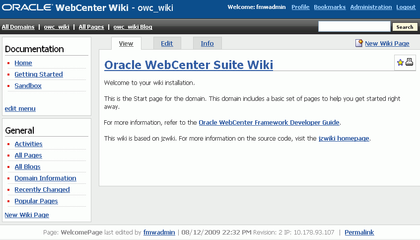Click the WelcomePage name in footer
Screen dimensions: 420x240
pos(81,232)
